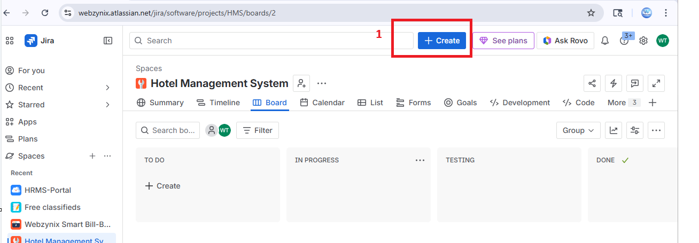
Task: Expand the Recent menu chevron
Action: [107, 88]
